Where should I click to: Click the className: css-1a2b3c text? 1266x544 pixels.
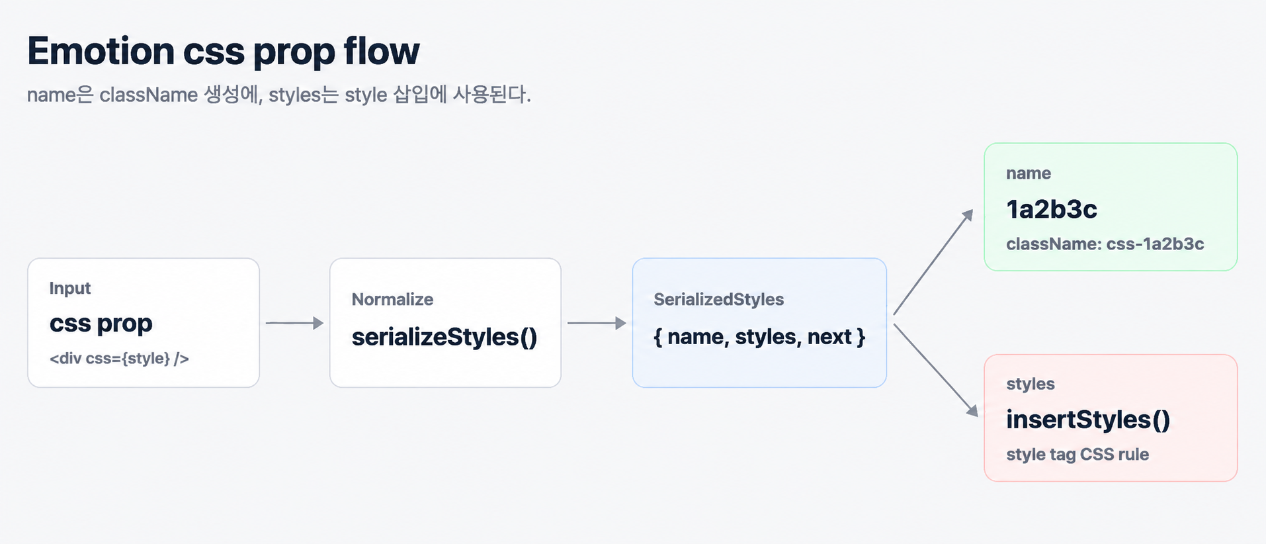[x=1105, y=244]
